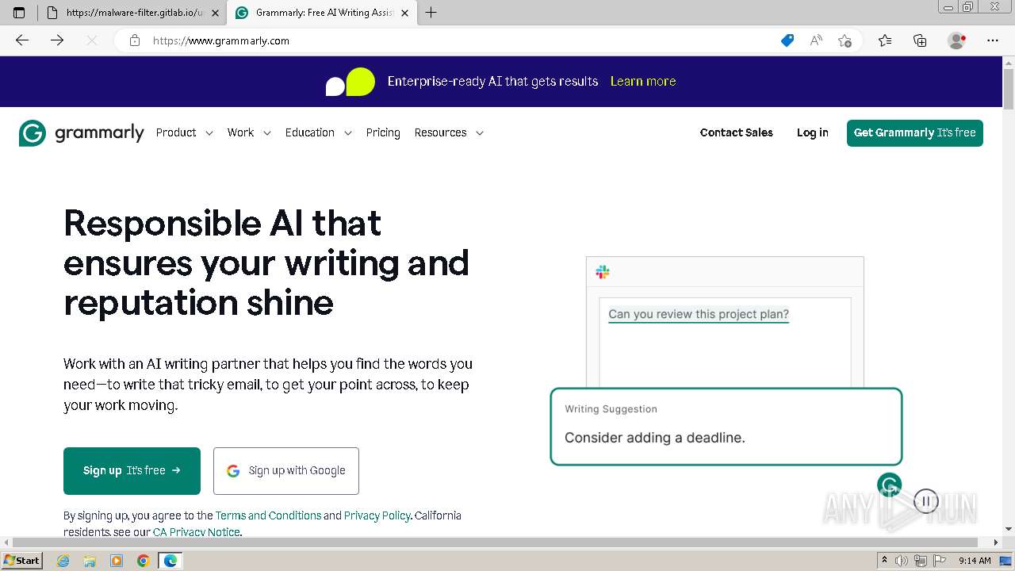Click the blue shopping tag icon in address bar

[787, 40]
